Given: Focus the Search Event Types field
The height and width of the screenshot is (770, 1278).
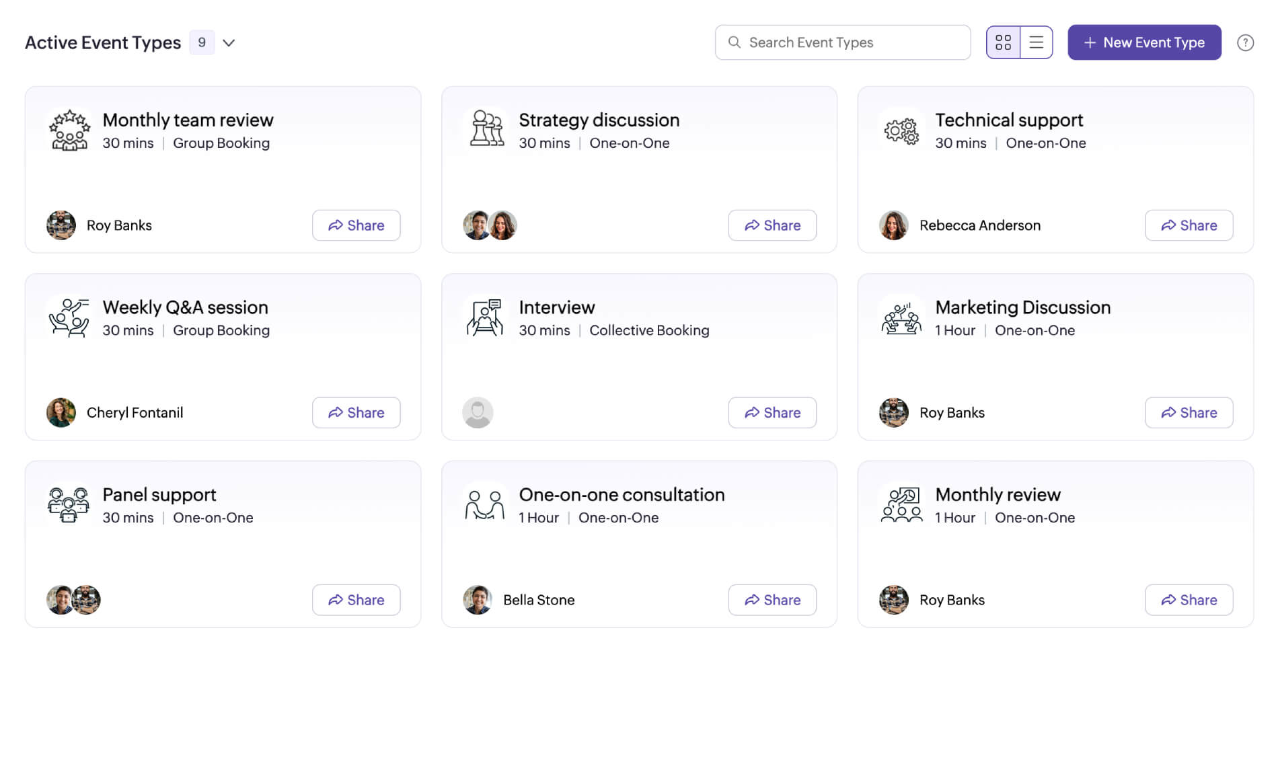Looking at the screenshot, I should (843, 42).
